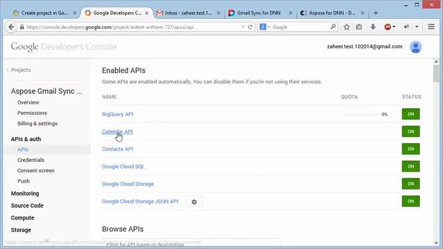Turn off Google Cloud Storage JSON API

tap(410, 201)
